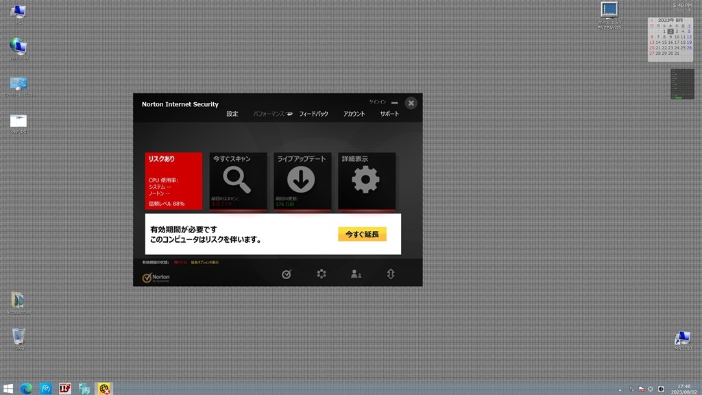Open the red W taskbar app
This screenshot has width=702, height=395.
[x=65, y=388]
